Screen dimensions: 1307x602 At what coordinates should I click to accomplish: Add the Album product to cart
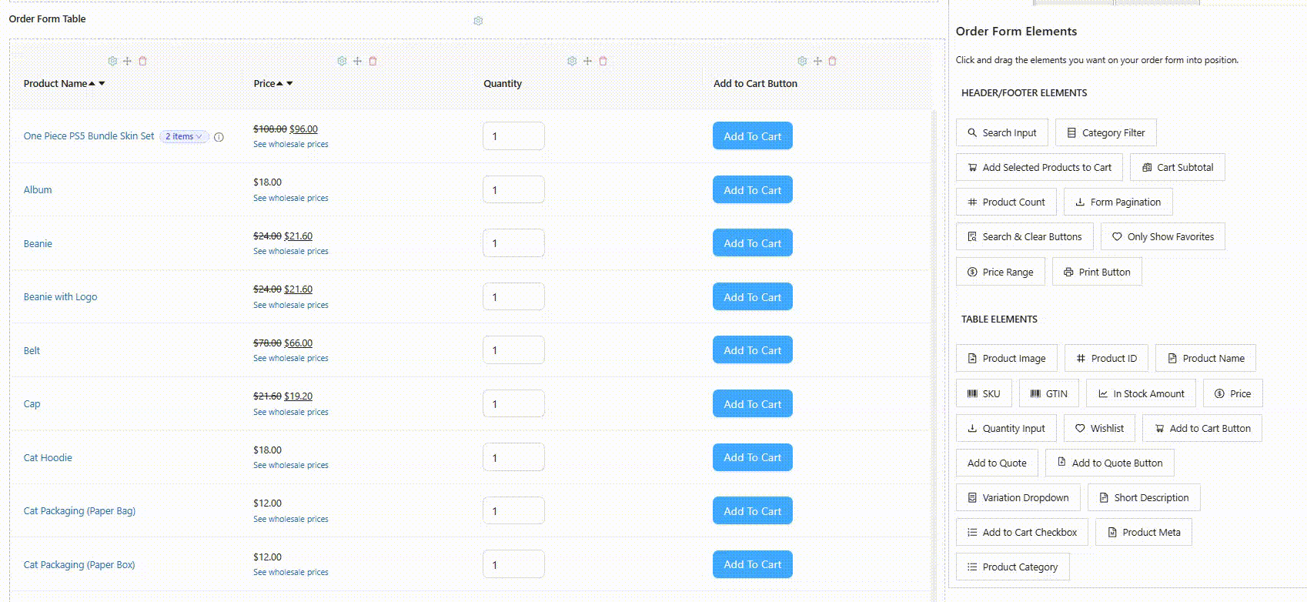pyautogui.click(x=752, y=190)
